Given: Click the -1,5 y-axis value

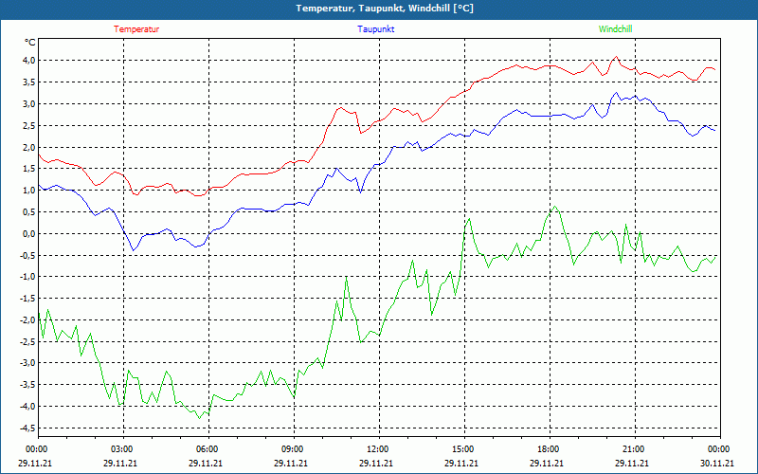Looking at the screenshot, I should pos(27,299).
